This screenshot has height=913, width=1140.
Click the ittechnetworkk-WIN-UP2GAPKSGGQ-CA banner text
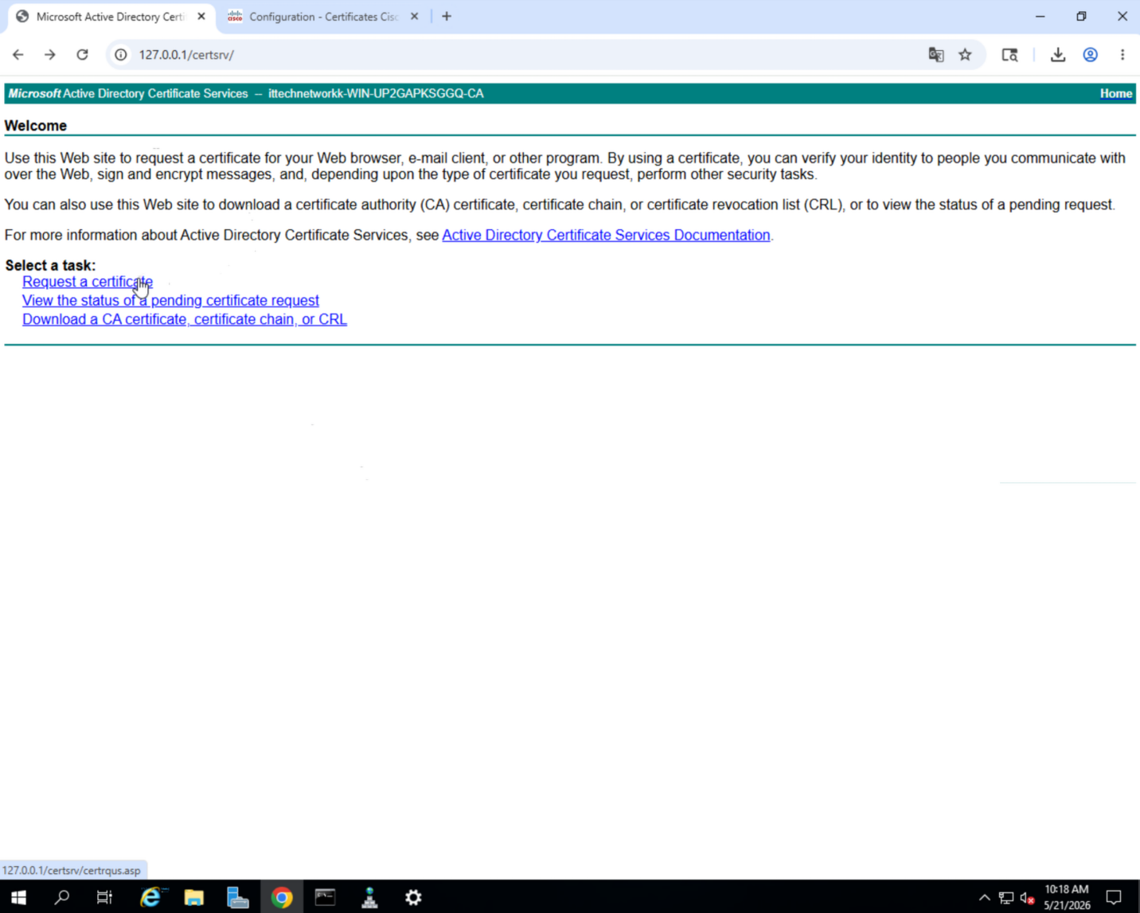376,94
